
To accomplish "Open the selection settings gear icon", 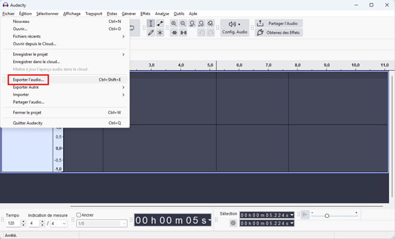I will coord(233,223).
